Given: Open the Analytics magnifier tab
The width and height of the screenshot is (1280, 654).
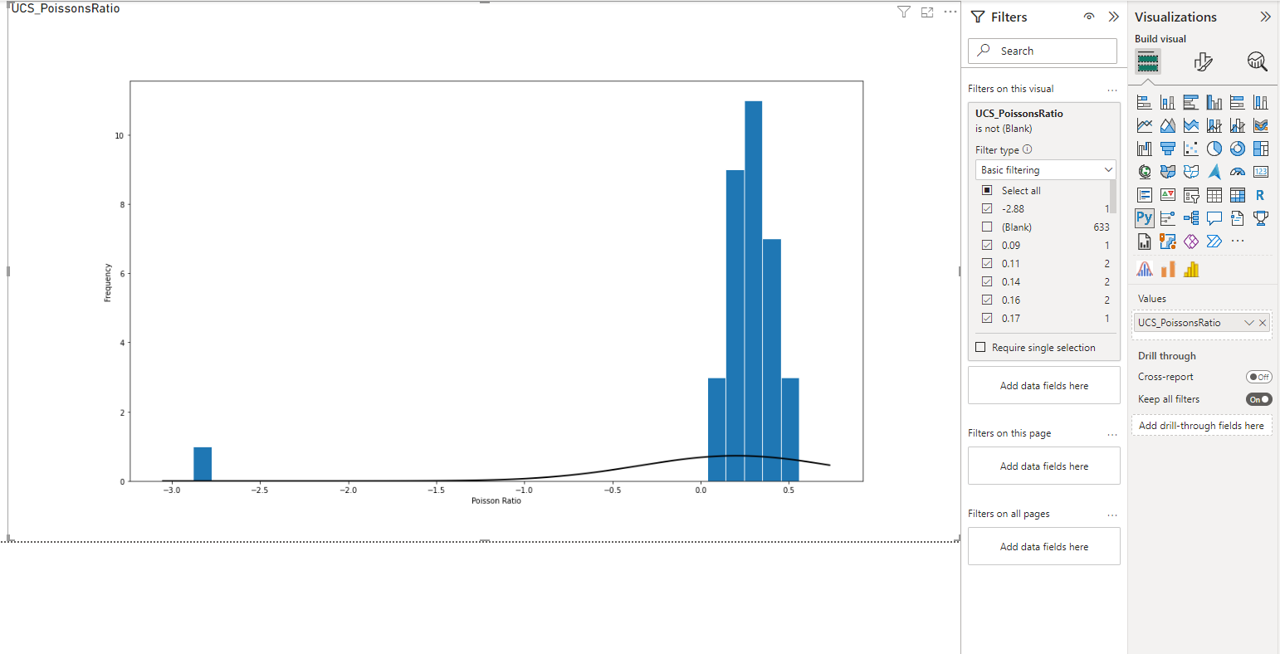Looking at the screenshot, I should [x=1258, y=61].
